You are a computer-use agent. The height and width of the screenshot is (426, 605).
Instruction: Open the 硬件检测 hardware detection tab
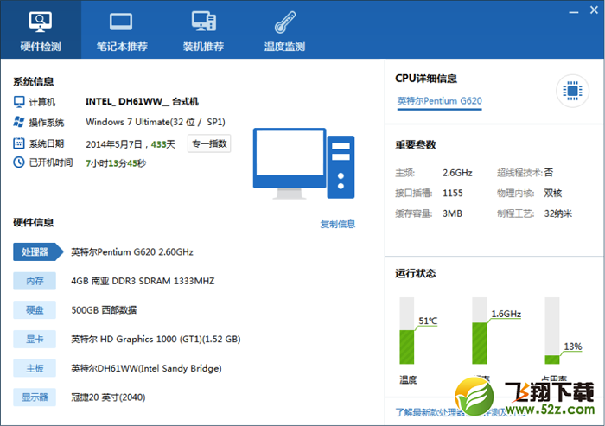(41, 29)
